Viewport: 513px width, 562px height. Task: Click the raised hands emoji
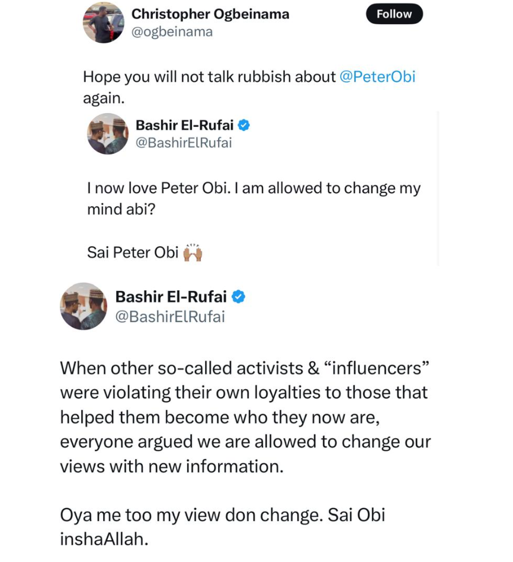[x=193, y=252]
